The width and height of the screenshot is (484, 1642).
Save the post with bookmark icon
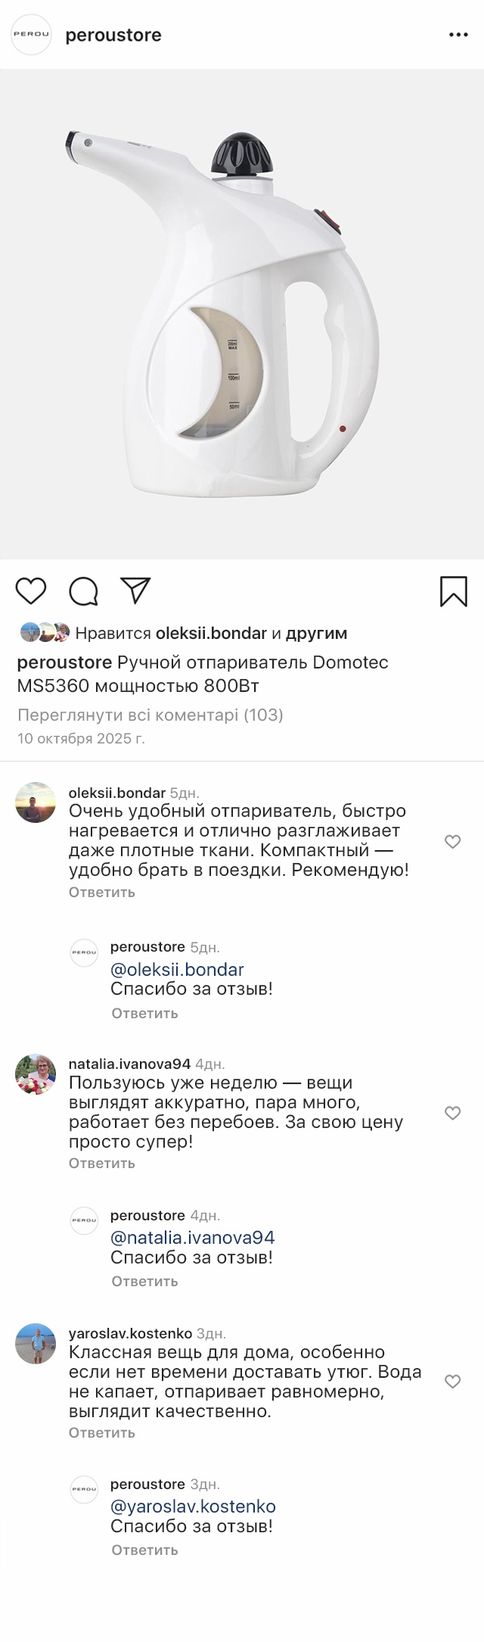coord(454,591)
